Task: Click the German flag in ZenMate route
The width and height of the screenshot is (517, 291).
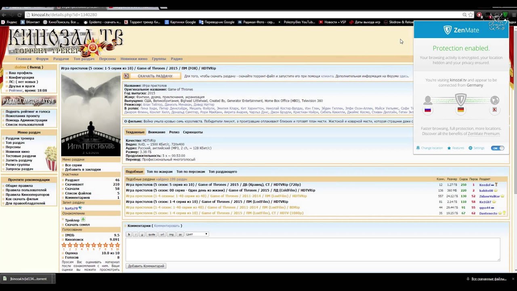Action: [460, 110]
